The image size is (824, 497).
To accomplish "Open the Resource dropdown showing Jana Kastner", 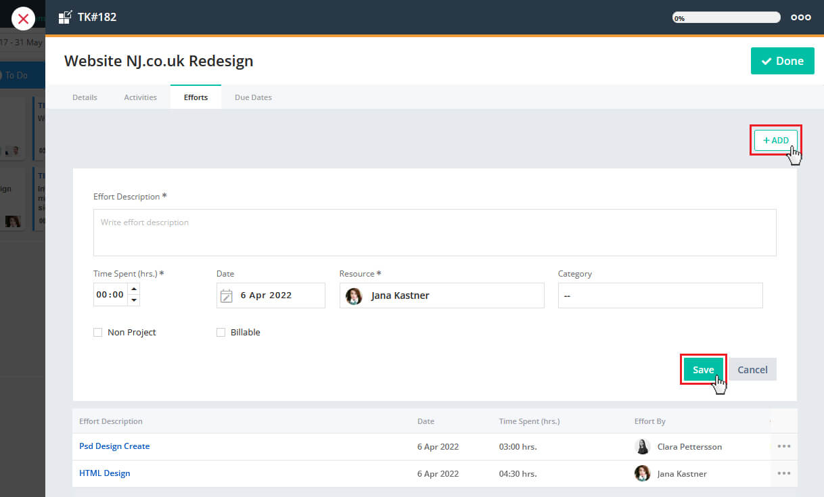I will pos(442,295).
